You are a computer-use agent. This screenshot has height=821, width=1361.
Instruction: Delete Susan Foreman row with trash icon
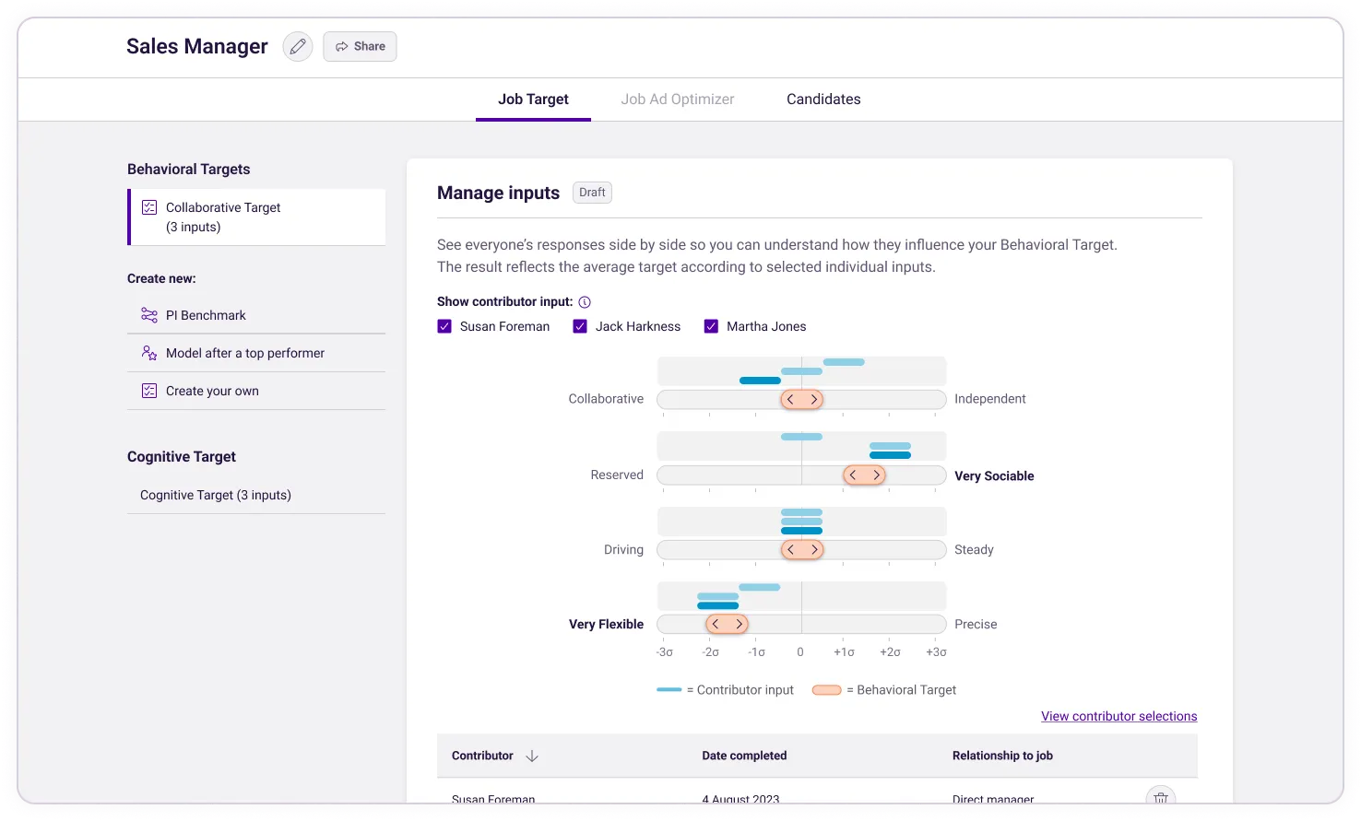1161,796
